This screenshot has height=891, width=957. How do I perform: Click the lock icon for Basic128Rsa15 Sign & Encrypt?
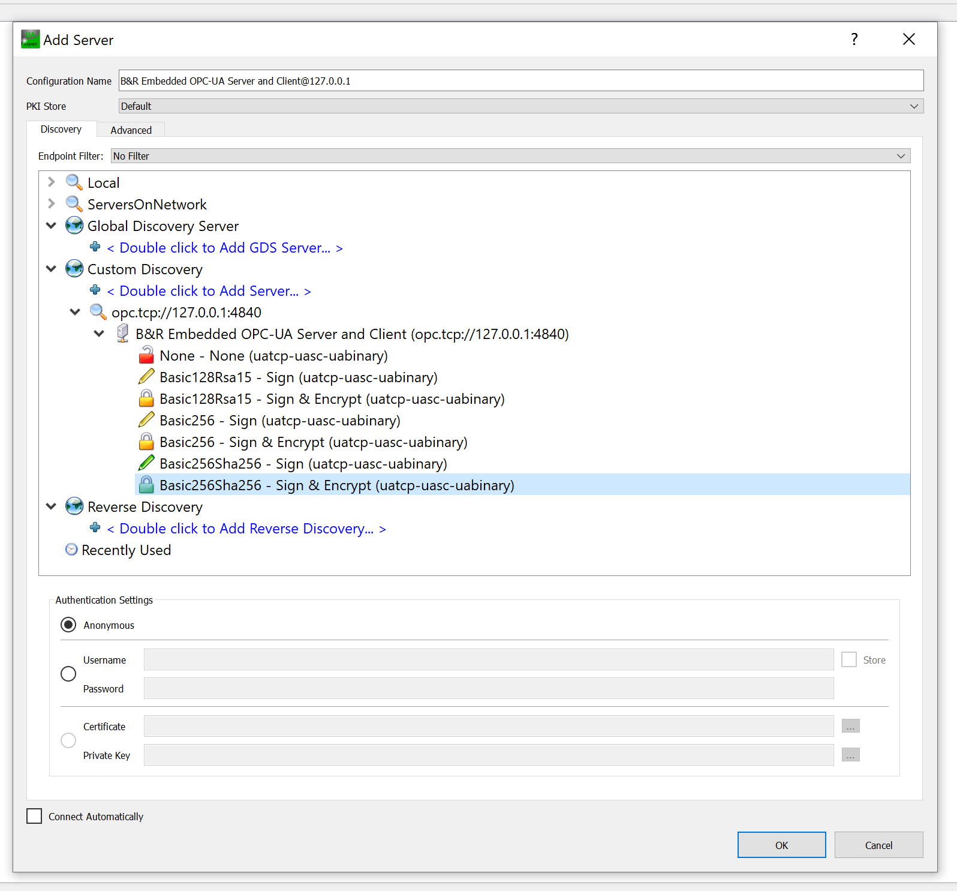[146, 398]
